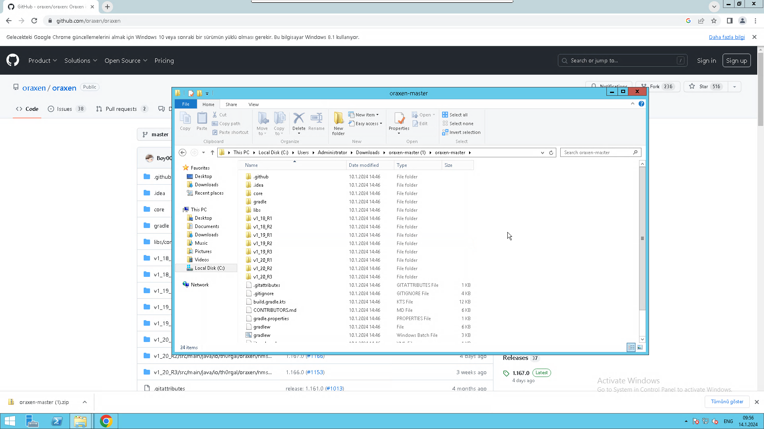Open the GitHub Issues tab

point(66,109)
